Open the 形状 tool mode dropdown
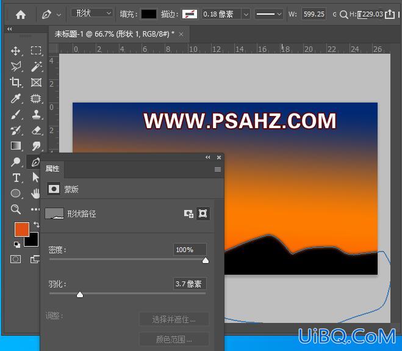This screenshot has width=402, height=351. click(92, 13)
